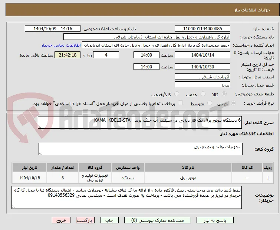Viewport: 280px width, 230px height.
Task: Click the تعداد / مقدار column header
Action: point(63,168)
